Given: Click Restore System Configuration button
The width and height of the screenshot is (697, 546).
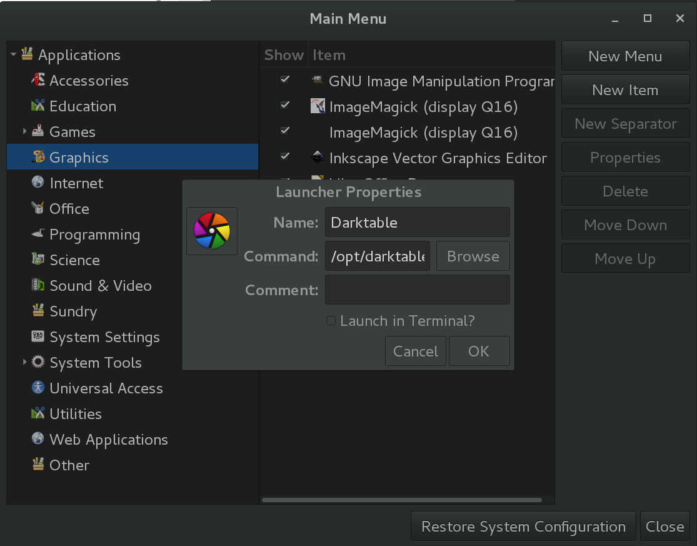Looking at the screenshot, I should tap(523, 527).
